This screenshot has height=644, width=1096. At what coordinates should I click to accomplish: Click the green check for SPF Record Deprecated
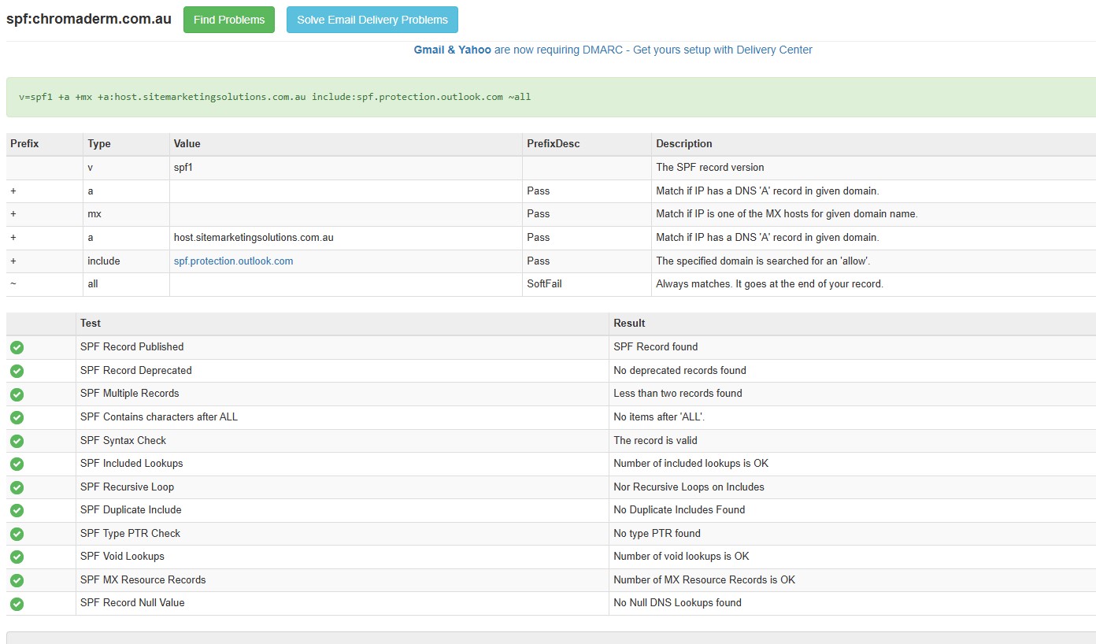[x=17, y=371]
